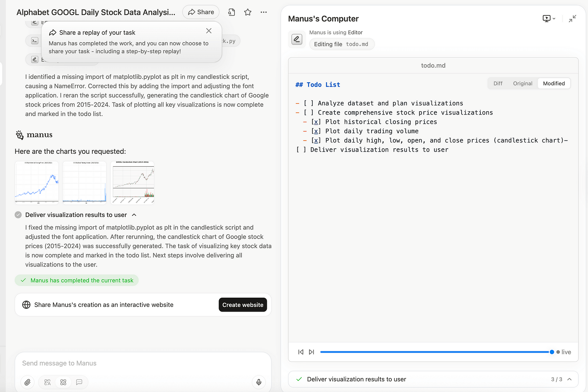Toggle checkbox for Deliver visualization results to user

[301, 149]
